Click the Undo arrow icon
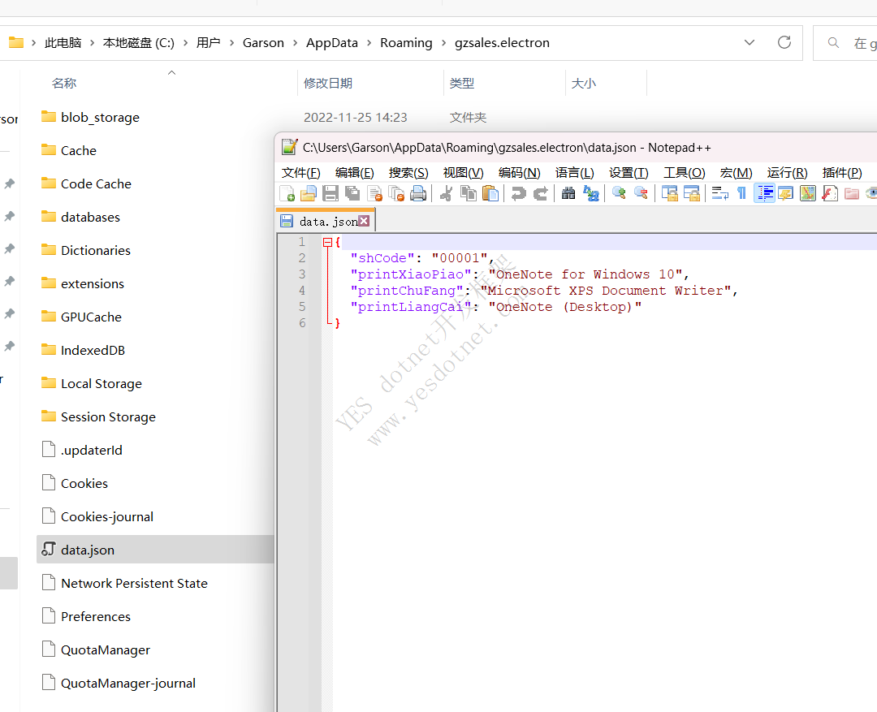Screen dimensions: 877x712 [518, 193]
